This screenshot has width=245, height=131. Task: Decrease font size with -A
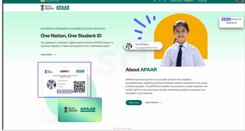coord(154,1)
